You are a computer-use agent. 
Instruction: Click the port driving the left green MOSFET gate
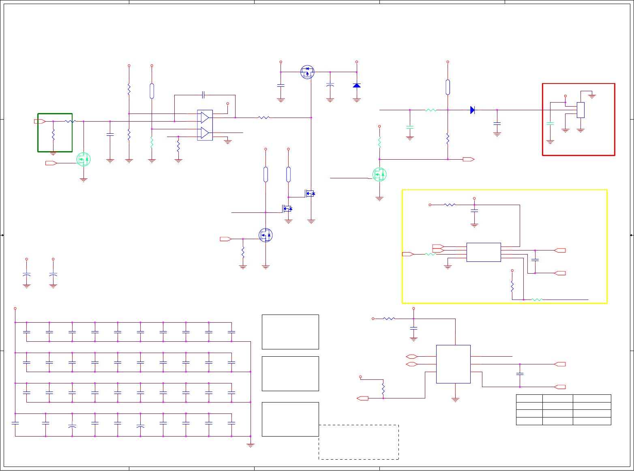(x=51, y=163)
